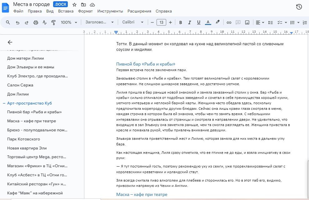Jump to outline item Магазин «Фрики»
The image size is (309, 200).
pyautogui.click(x=37, y=166)
